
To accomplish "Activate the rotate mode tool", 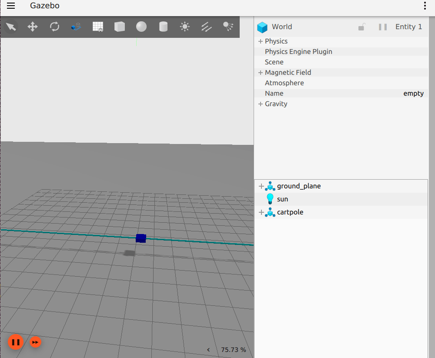I will [x=54, y=27].
